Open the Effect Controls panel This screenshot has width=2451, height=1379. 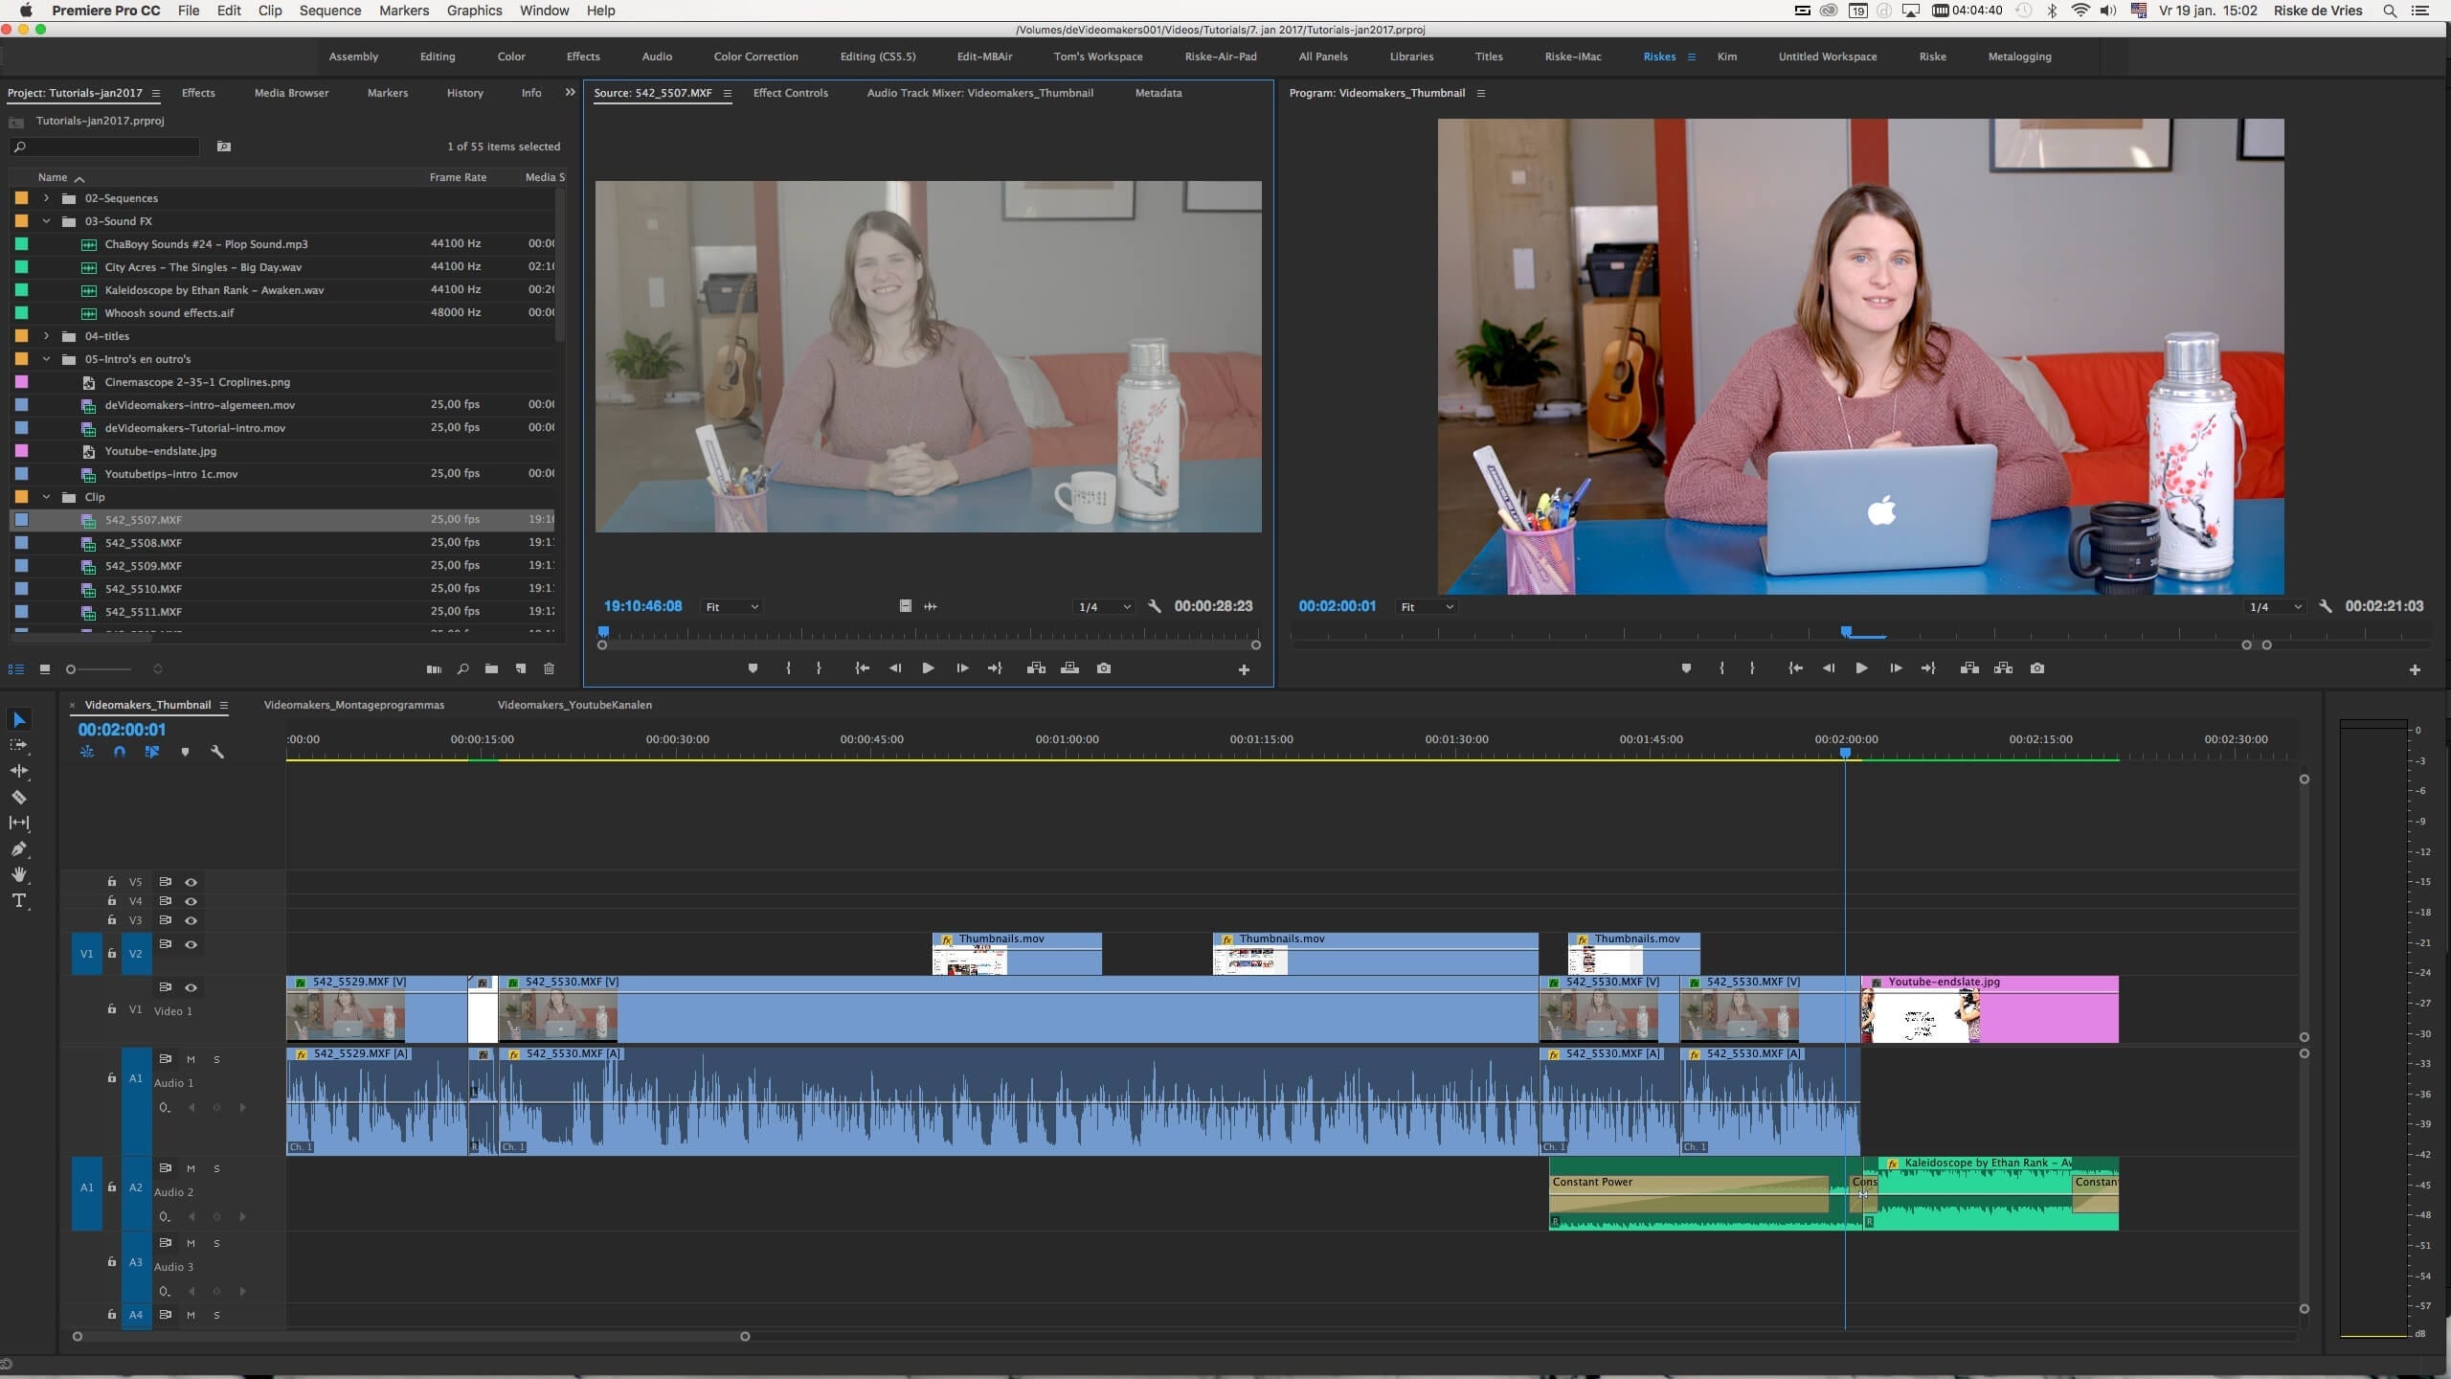point(791,93)
